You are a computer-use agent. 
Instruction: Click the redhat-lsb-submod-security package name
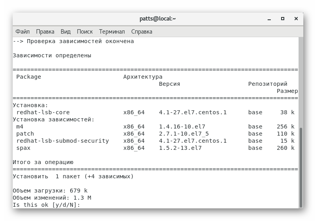point(62,141)
